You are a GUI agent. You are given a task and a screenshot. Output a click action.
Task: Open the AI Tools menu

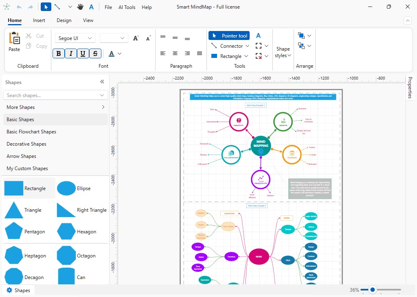(127, 7)
